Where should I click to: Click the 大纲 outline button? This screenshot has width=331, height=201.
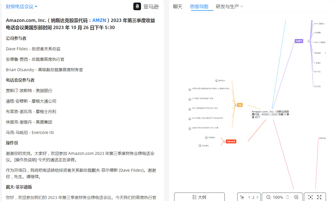coord(199,197)
